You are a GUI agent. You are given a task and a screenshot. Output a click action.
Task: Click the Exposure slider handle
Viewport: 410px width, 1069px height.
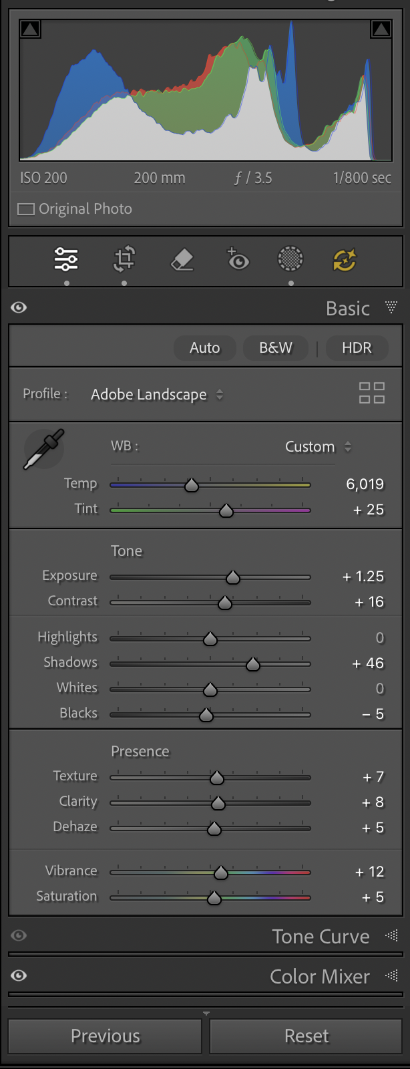[x=232, y=577]
